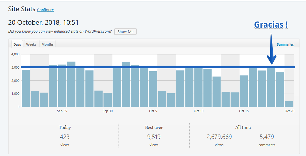Image resolution: width=306 pixels, height=156 pixels.
Task: Open the Configure link beside Site Stats
Action: 45,10
